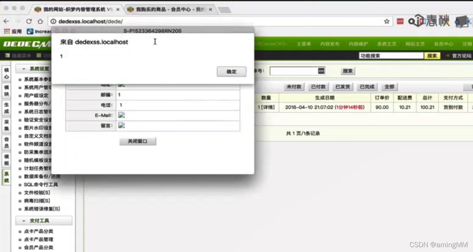
Task: Click the order number input field
Action: click(298, 71)
